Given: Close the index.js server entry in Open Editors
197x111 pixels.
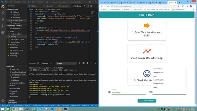Looking at the screenshot, I should [9, 20].
